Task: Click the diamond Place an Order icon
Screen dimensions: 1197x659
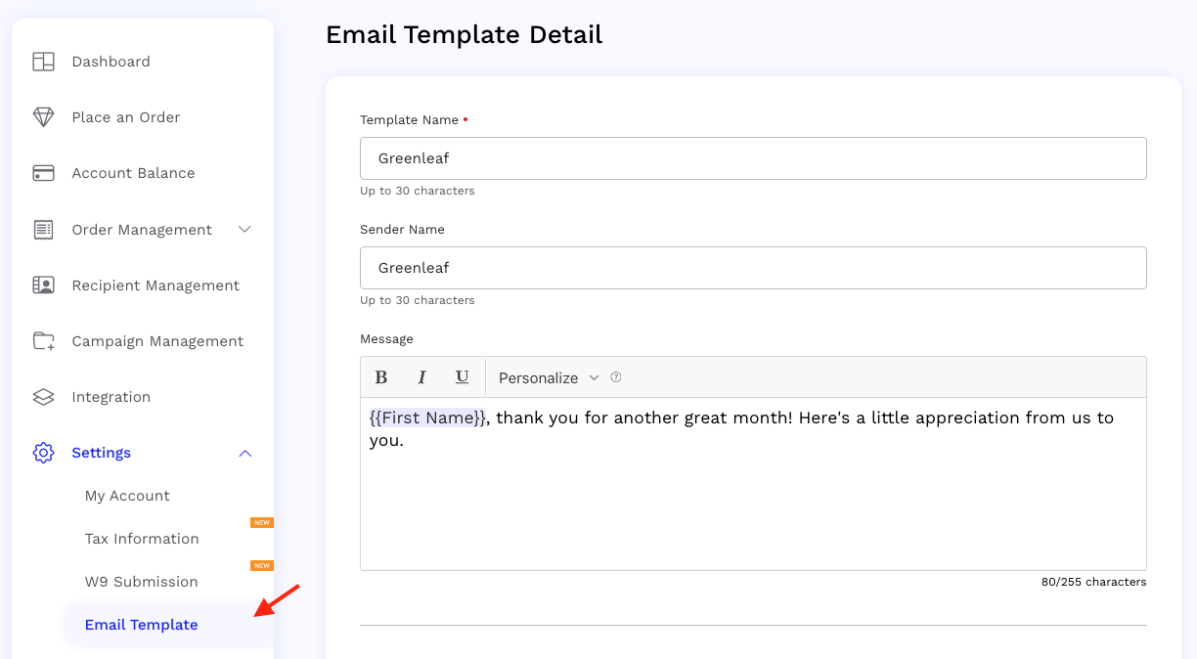Action: pos(43,116)
